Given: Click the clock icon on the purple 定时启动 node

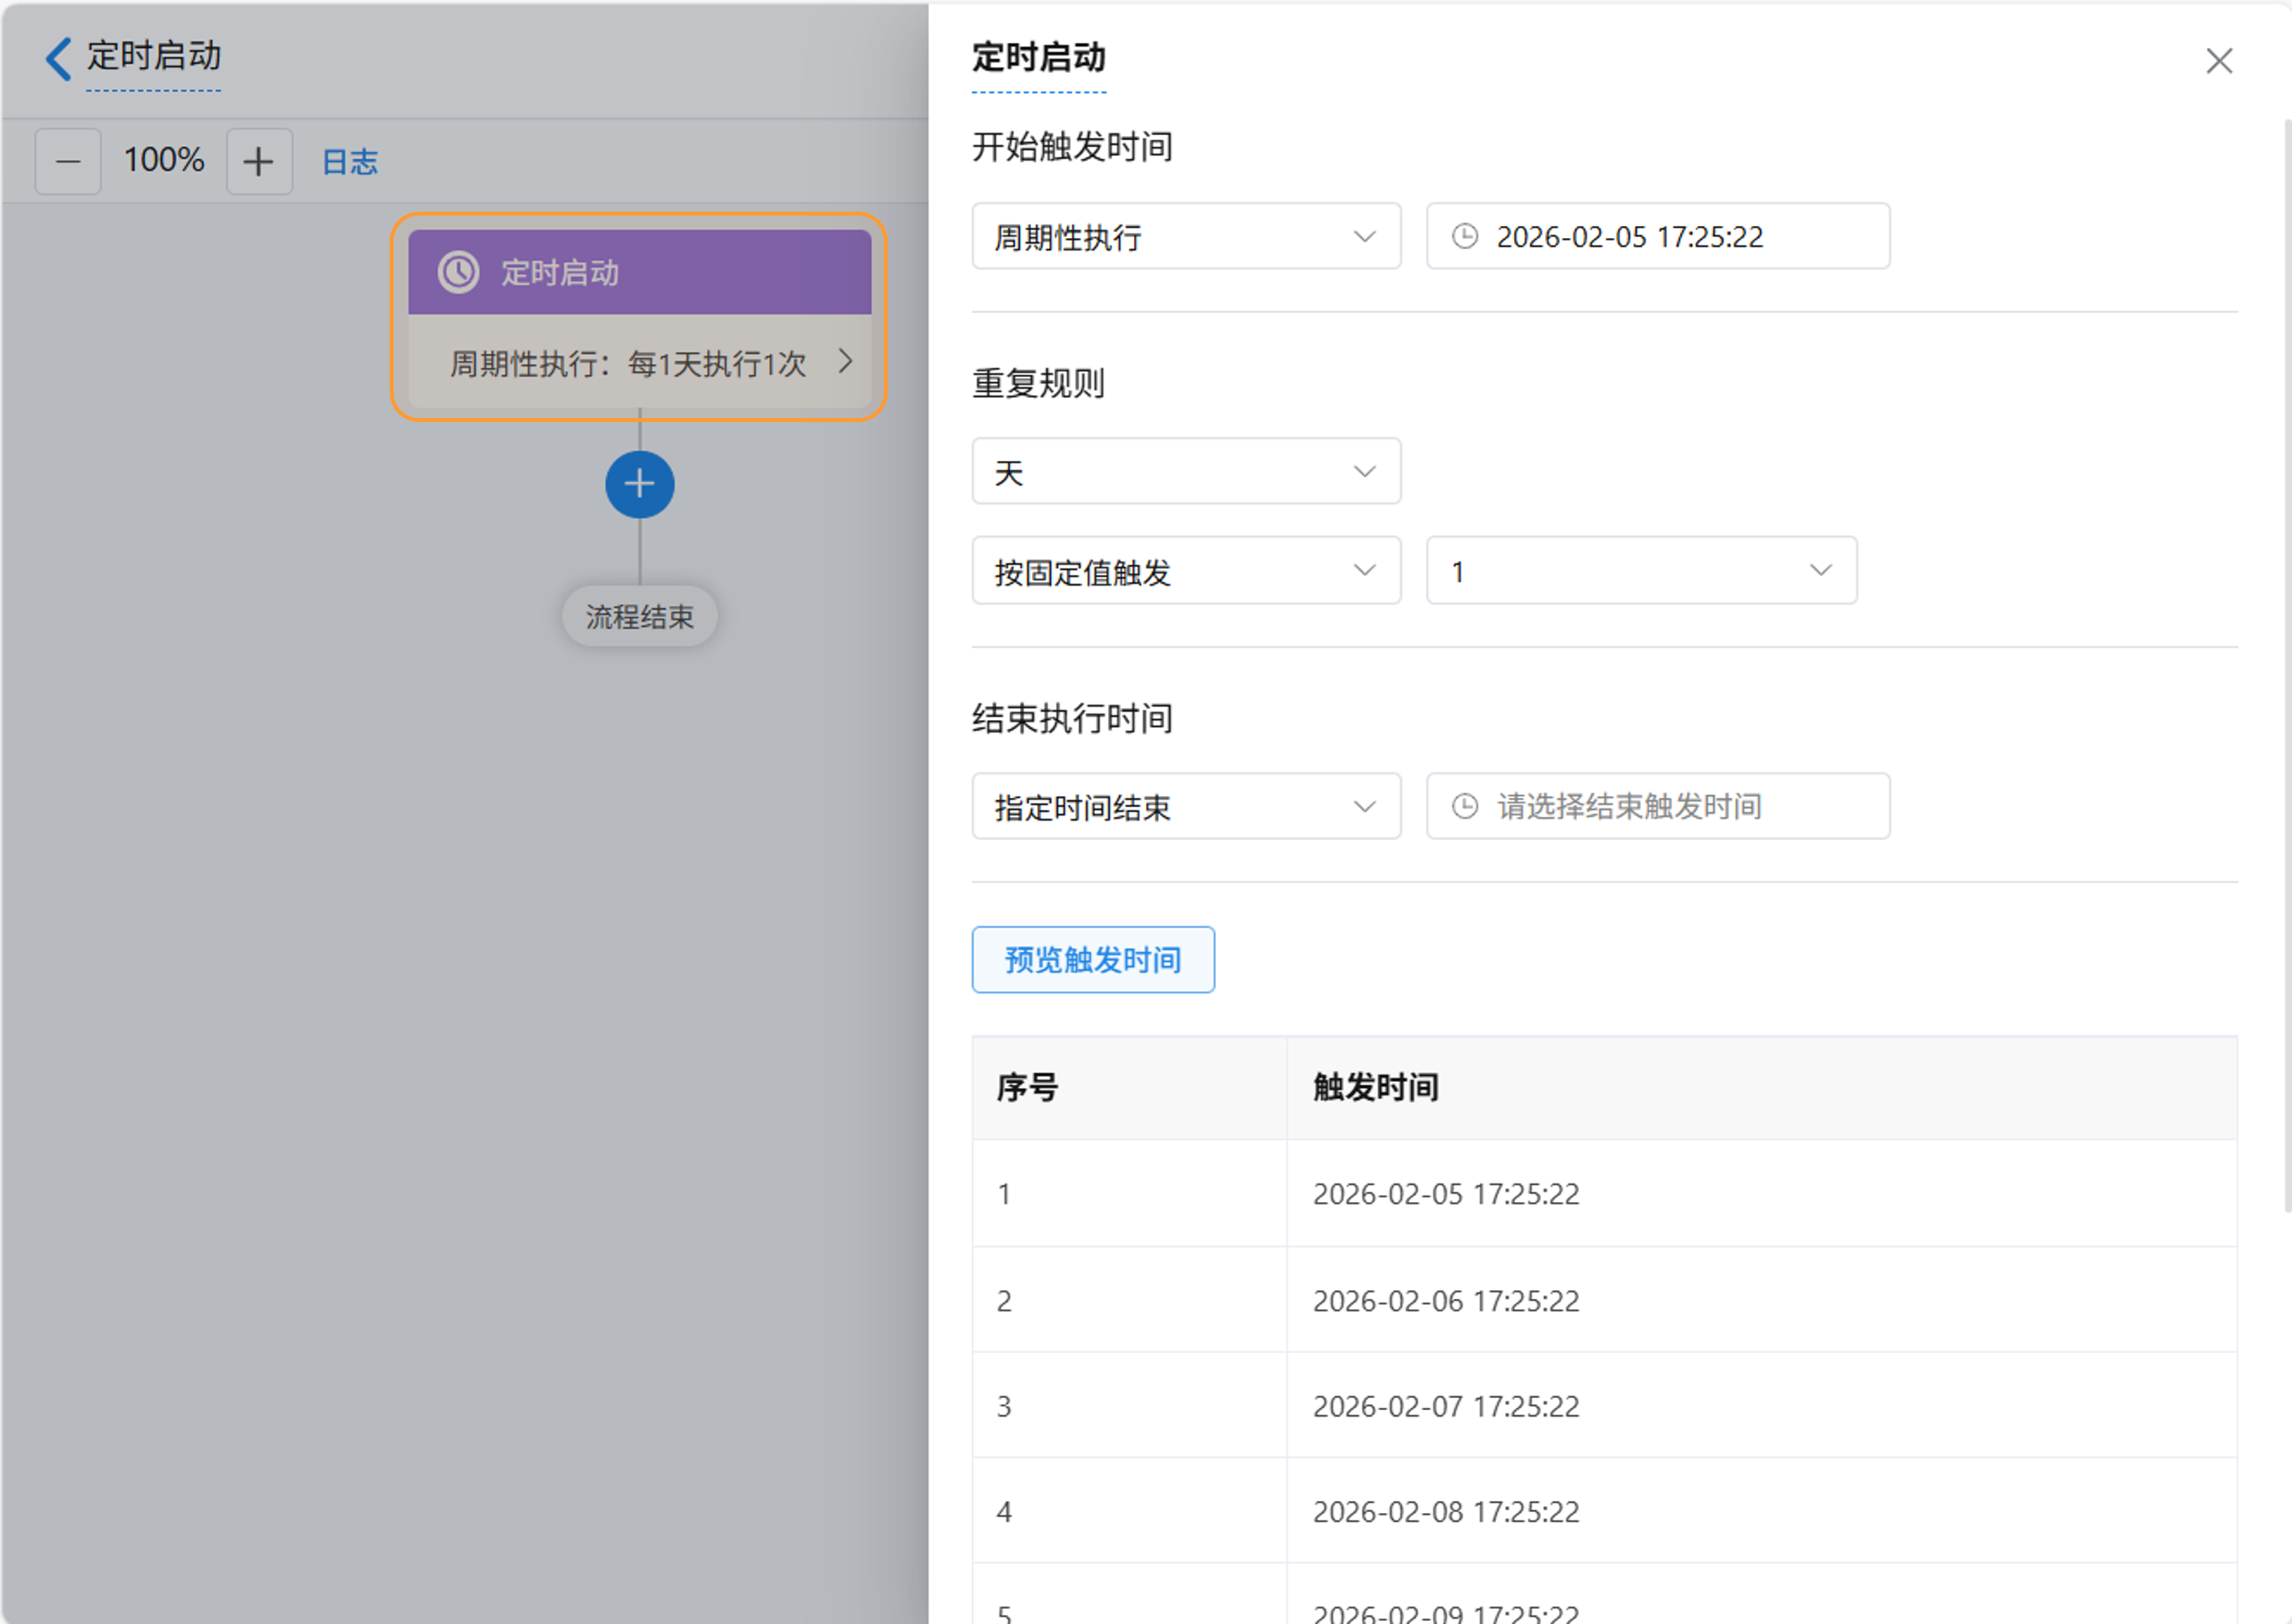Looking at the screenshot, I should [459, 272].
